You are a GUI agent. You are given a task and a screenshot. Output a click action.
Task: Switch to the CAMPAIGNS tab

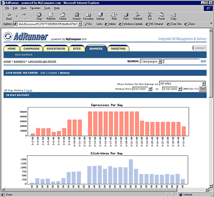coord(31,48)
